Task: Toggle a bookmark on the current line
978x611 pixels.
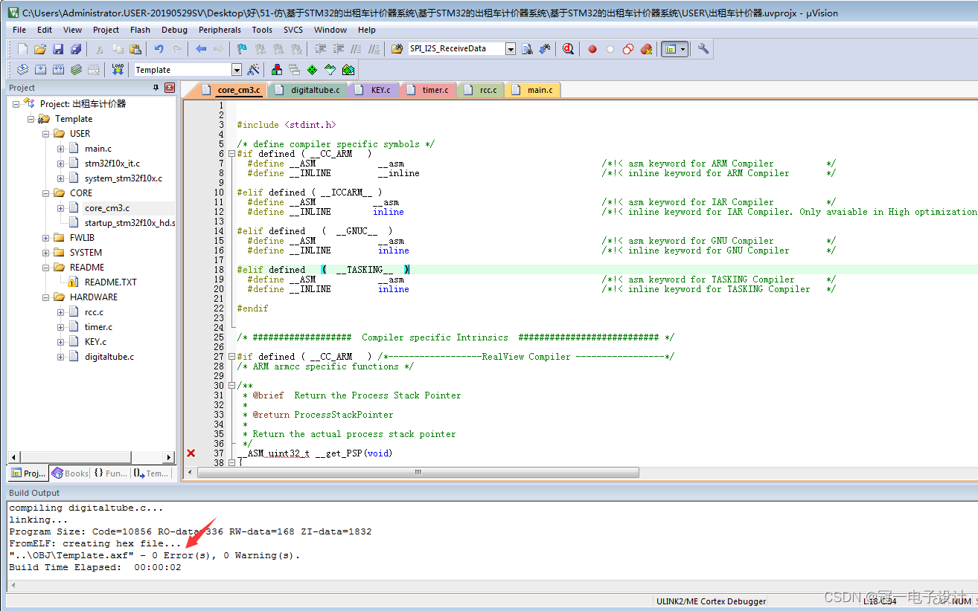Action: 242,49
